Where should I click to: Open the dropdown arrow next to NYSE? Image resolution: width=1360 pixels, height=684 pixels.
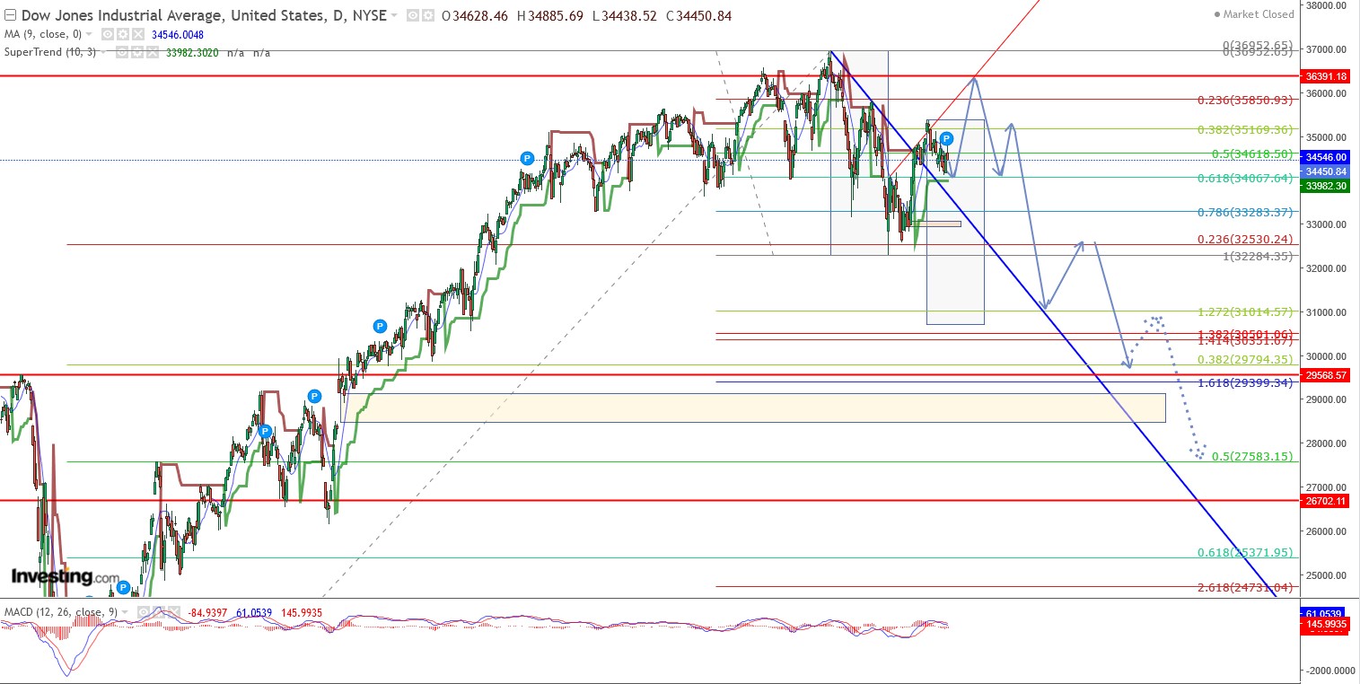[393, 15]
